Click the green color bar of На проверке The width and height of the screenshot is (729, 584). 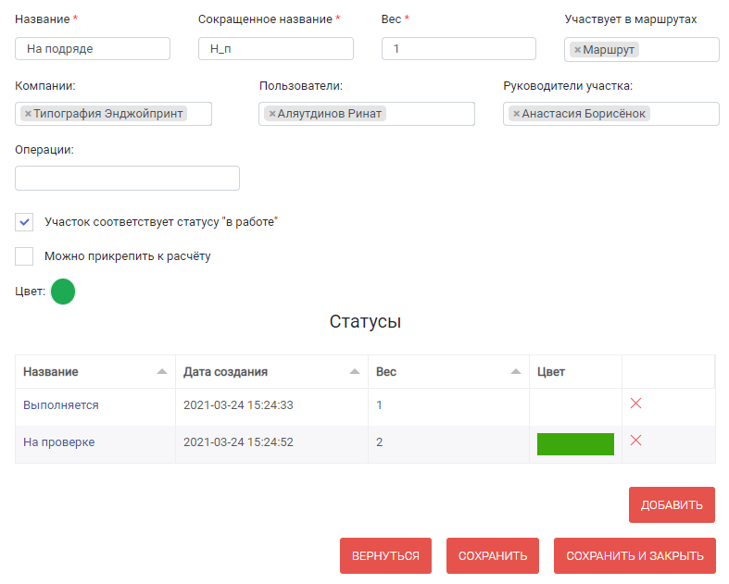pyautogui.click(x=575, y=444)
